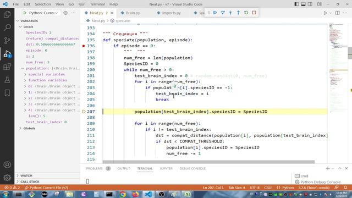Open the Search view in activity bar
This screenshot has width=352, height=198.
click(x=7, y=28)
